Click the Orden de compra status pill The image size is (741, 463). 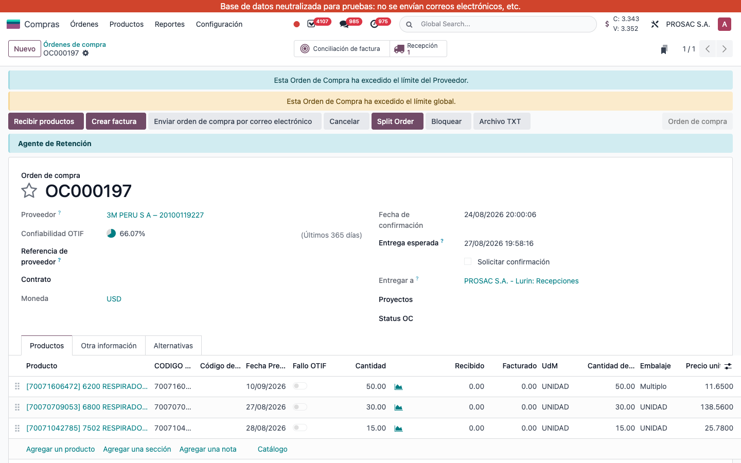pyautogui.click(x=697, y=121)
